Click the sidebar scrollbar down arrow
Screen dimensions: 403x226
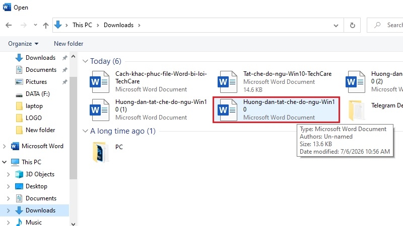click(x=73, y=223)
